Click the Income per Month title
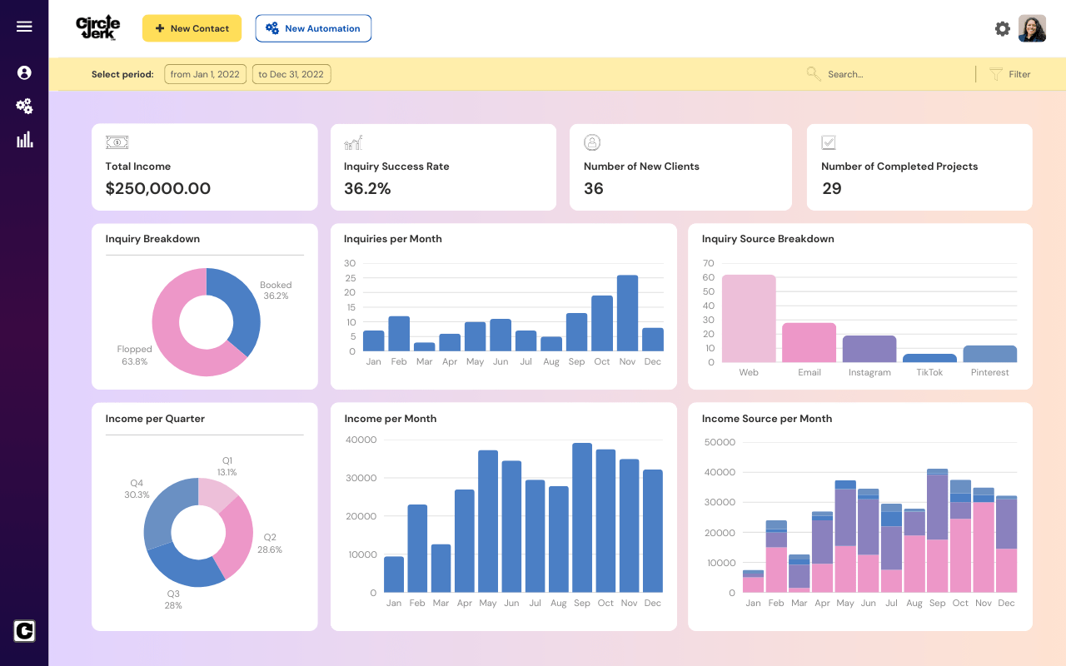This screenshot has width=1066, height=666. 391,419
